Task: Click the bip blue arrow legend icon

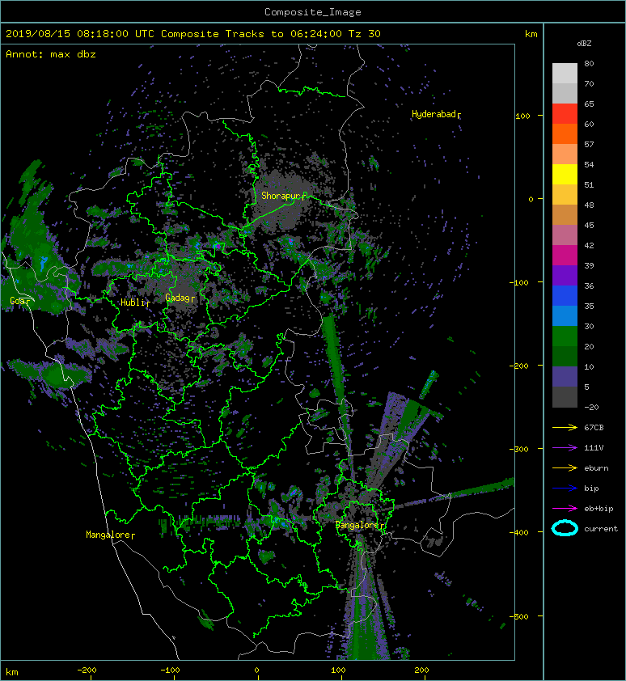Action: [565, 489]
